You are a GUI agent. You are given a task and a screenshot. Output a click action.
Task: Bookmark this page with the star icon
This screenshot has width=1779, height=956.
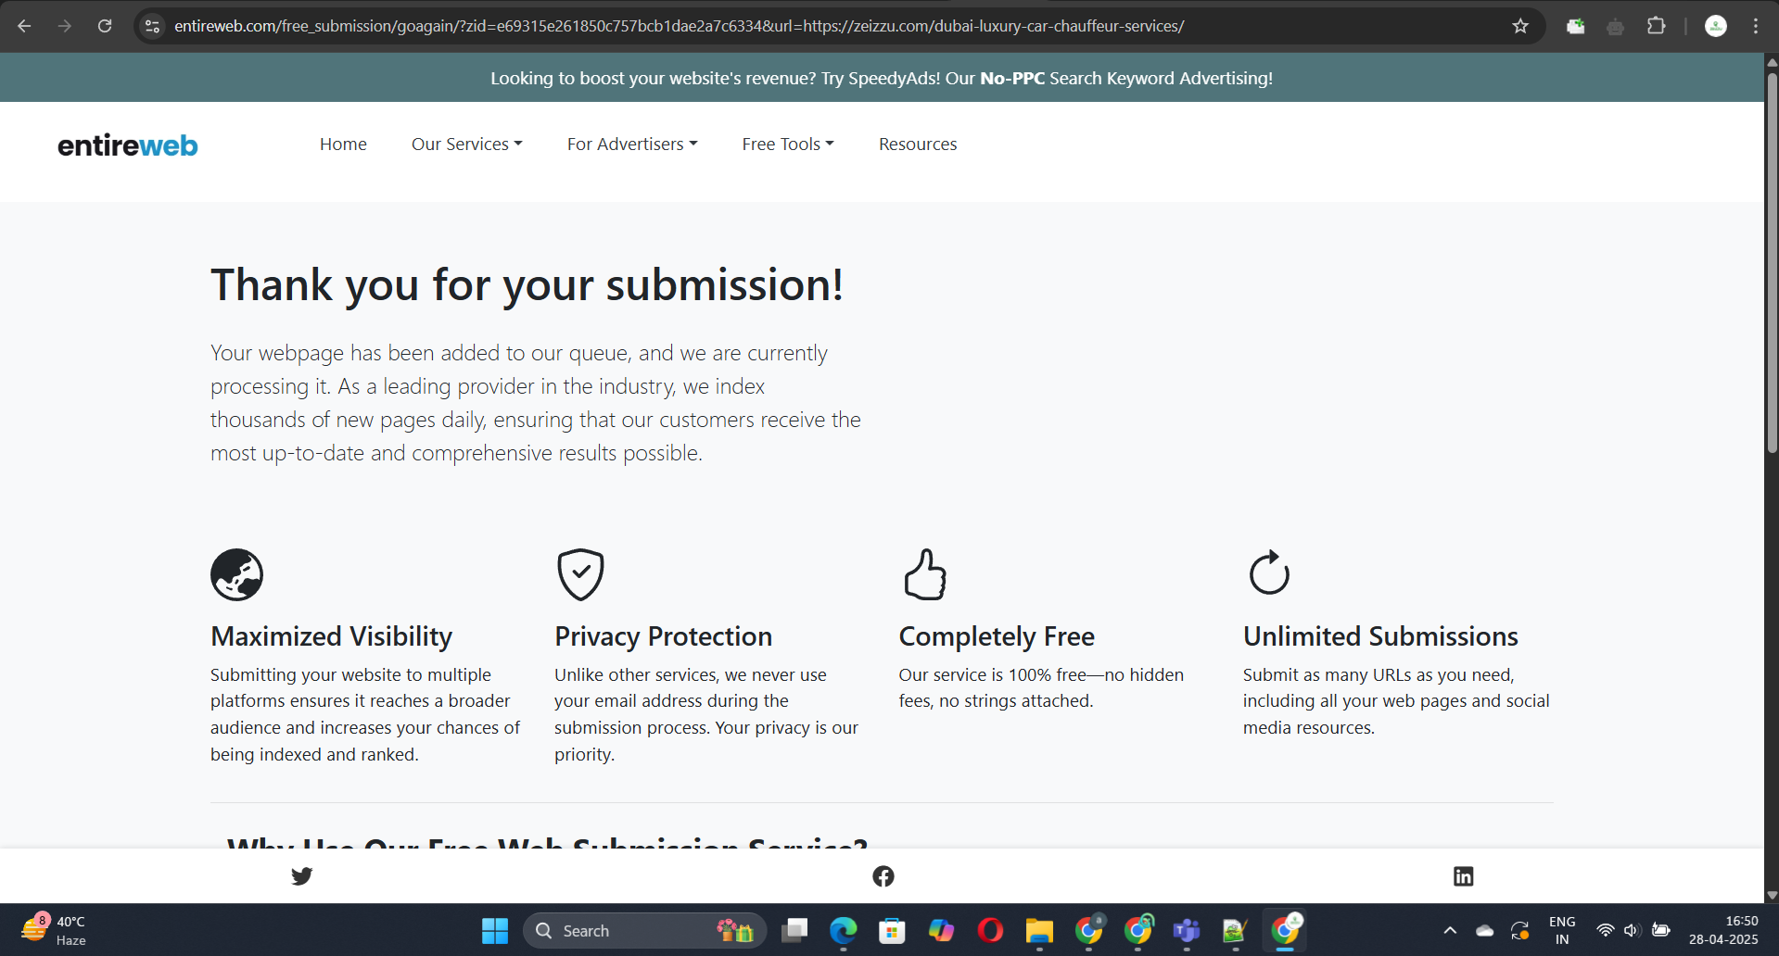[x=1520, y=26]
